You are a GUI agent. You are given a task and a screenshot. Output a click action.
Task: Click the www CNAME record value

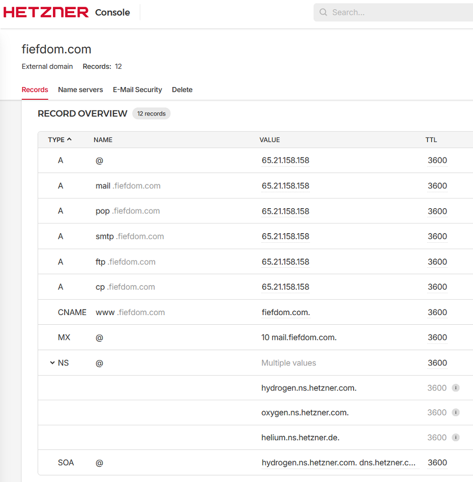[x=285, y=313]
